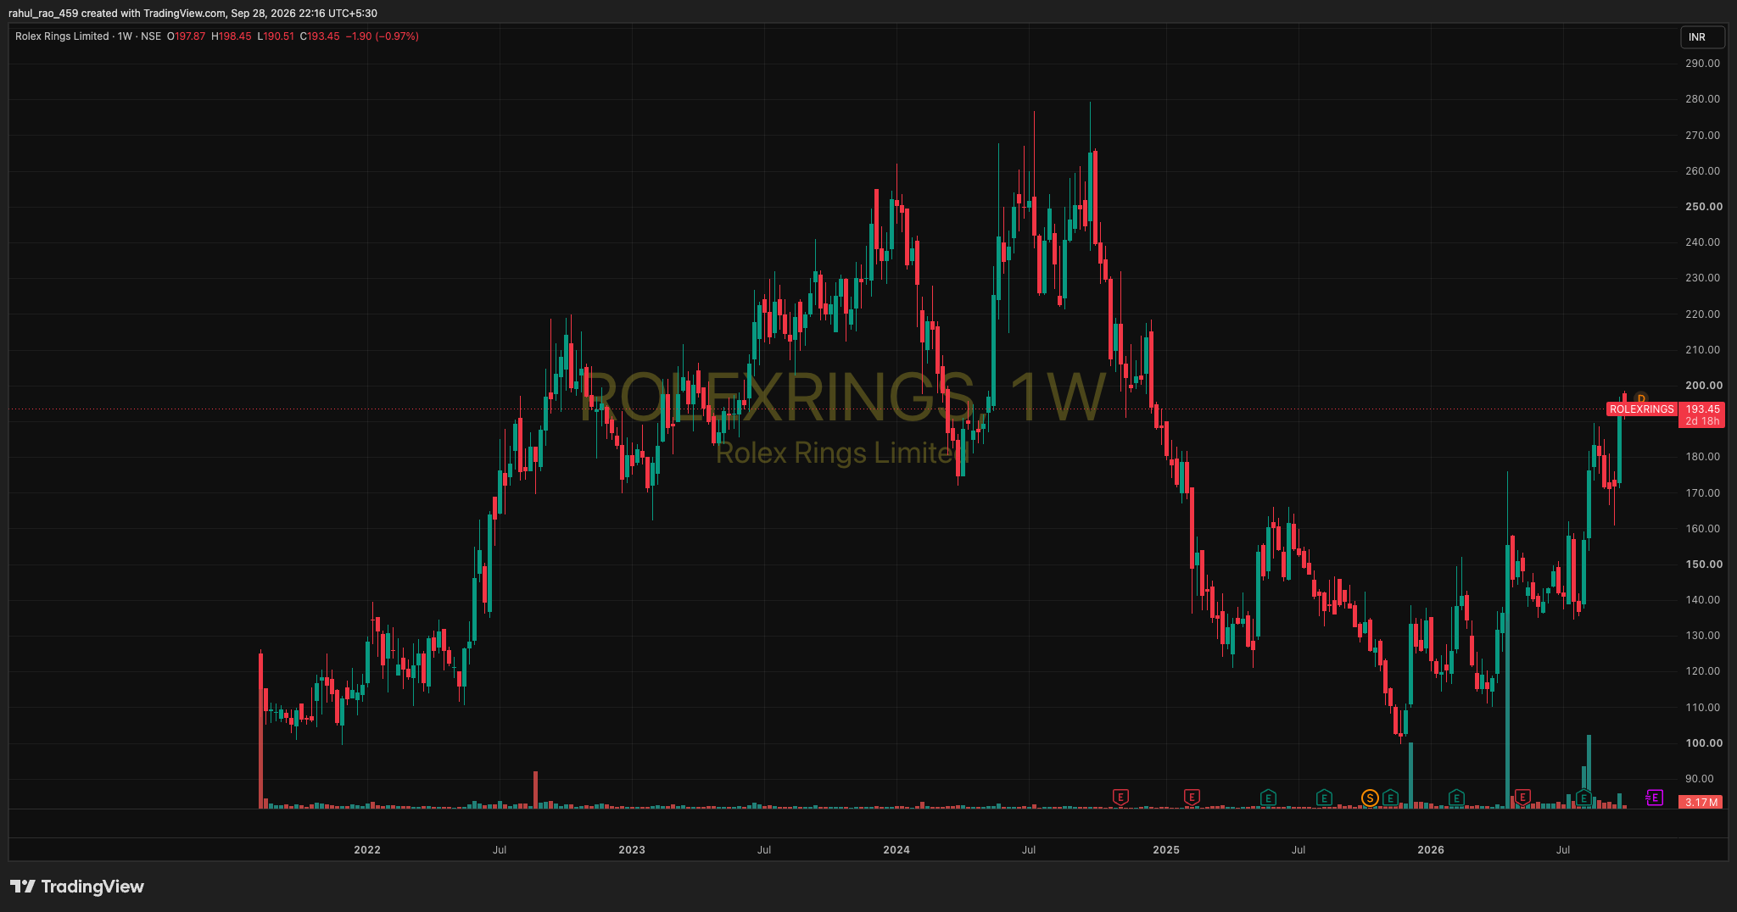The image size is (1737, 912).
Task: Click the change value −1.90 (−0.97%)
Action: pyautogui.click(x=382, y=36)
